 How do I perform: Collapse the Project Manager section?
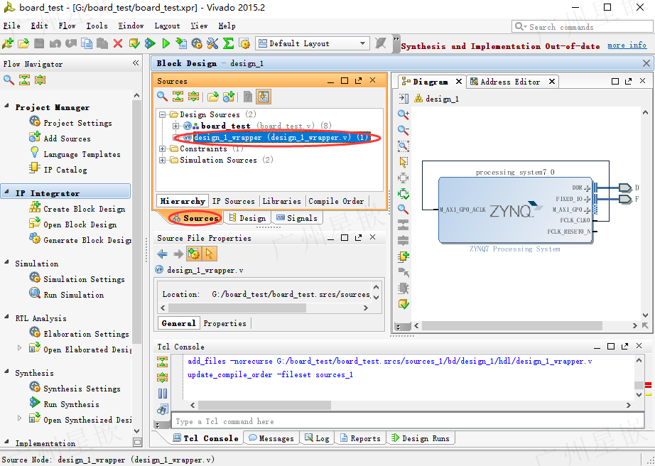pos(6,106)
